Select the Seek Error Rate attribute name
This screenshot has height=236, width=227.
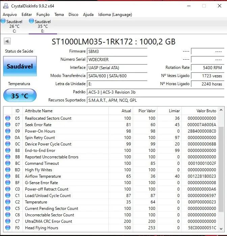[38, 125]
